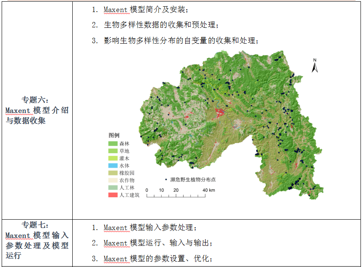Click the 人工林 legend color swatch
Screen dimensions: 363x267
pos(113,188)
